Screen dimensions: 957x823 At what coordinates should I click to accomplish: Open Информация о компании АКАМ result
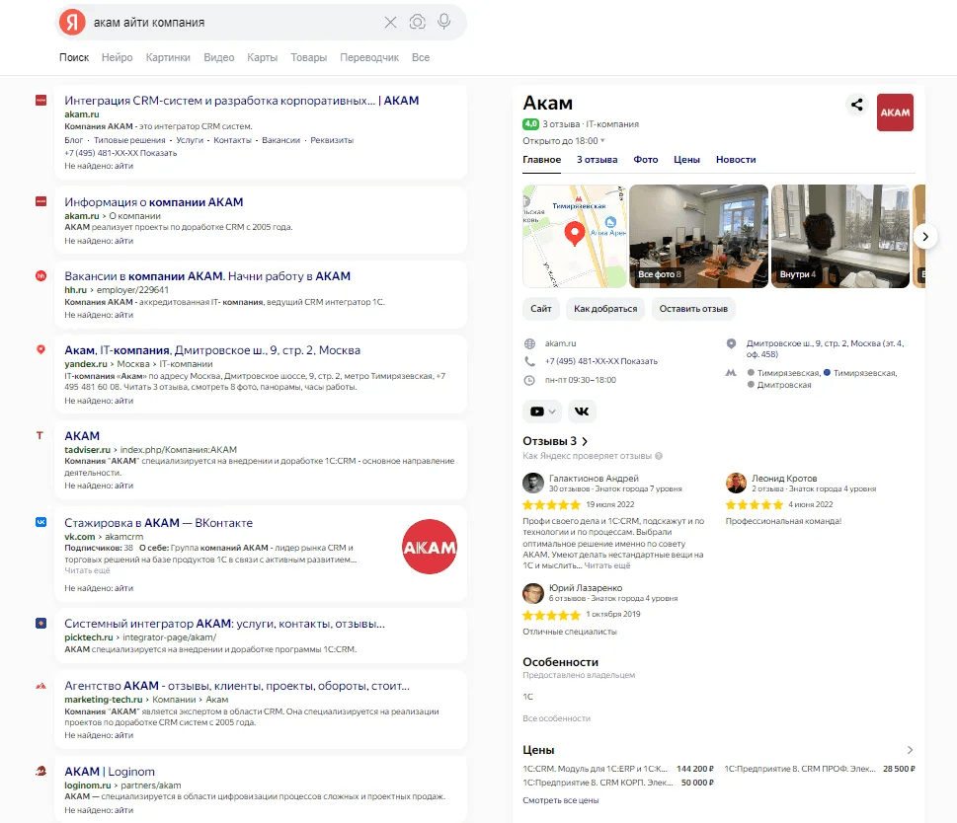pos(154,201)
